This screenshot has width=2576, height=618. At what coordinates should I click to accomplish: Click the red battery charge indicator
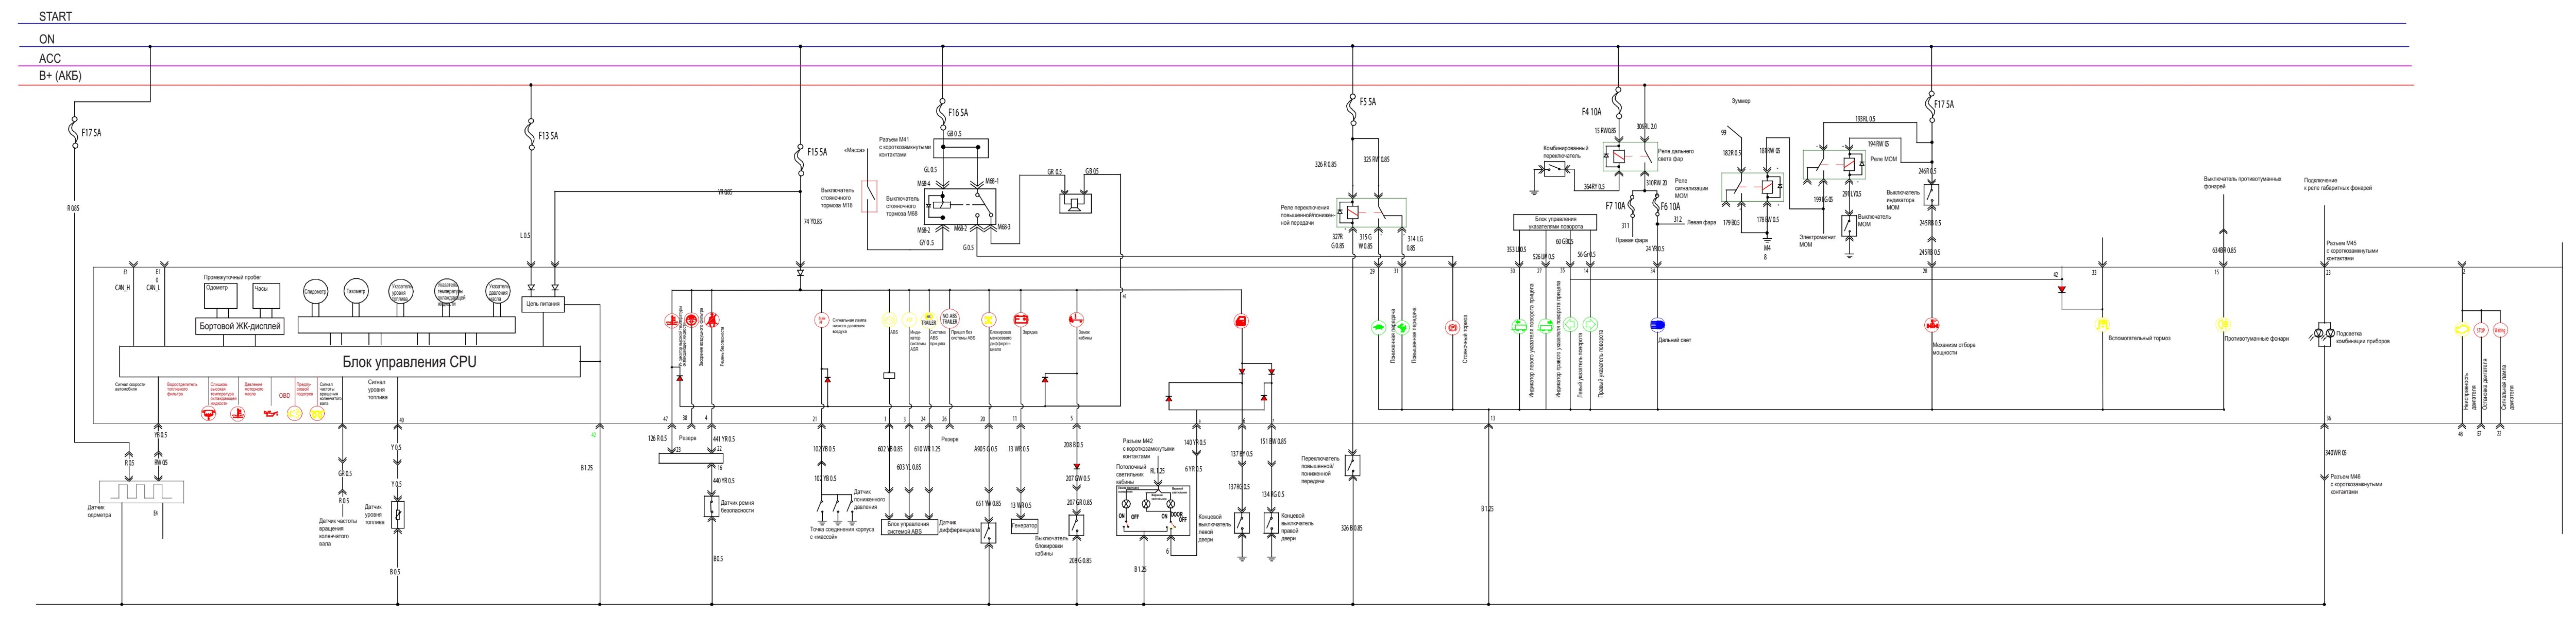(1021, 321)
